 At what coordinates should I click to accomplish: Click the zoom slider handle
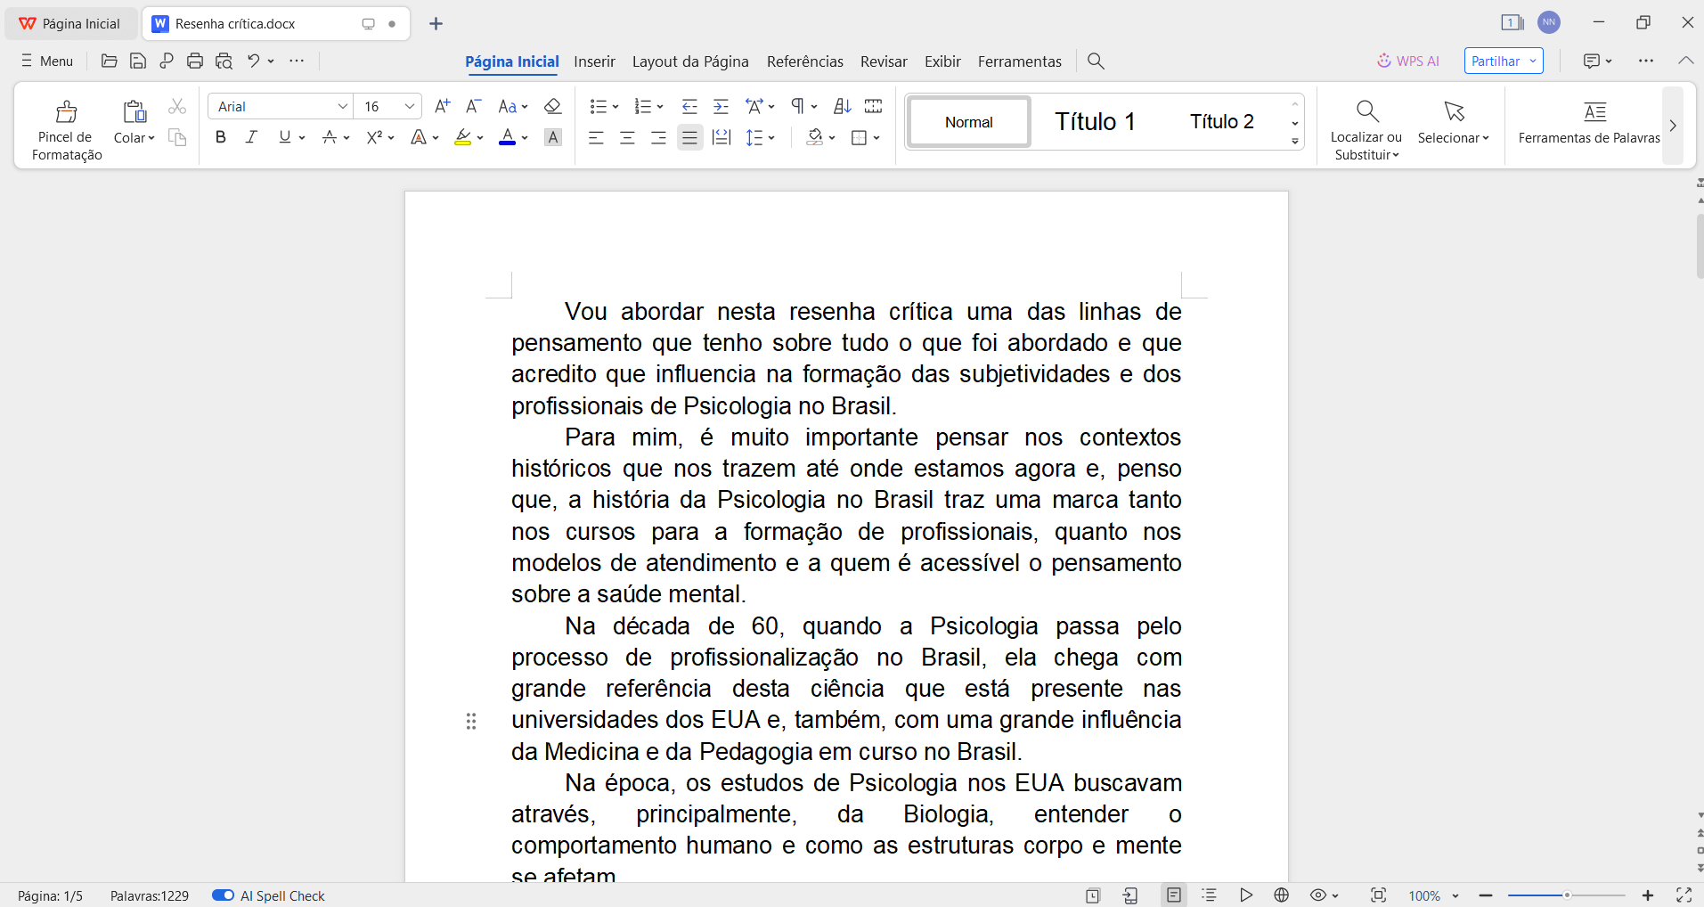1567,895
